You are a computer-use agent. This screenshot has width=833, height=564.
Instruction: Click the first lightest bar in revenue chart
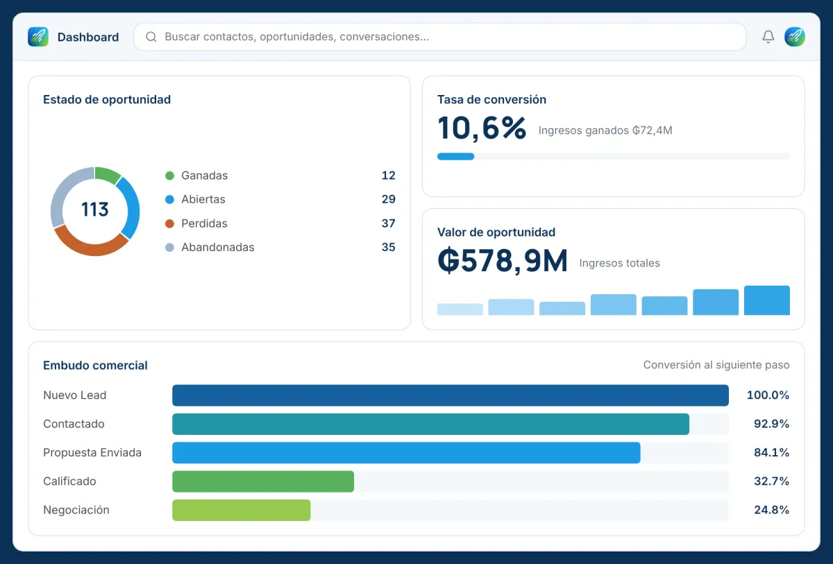460,309
